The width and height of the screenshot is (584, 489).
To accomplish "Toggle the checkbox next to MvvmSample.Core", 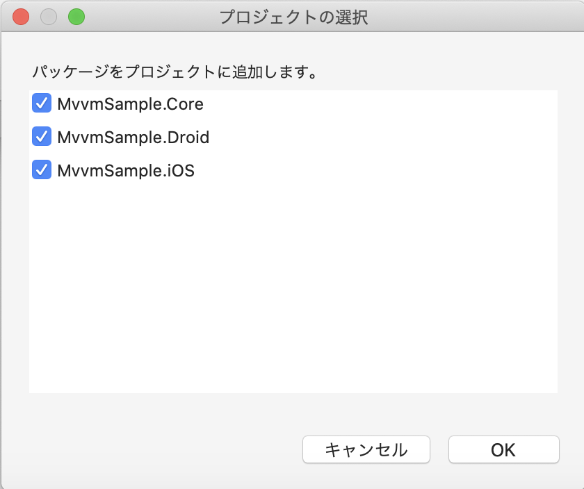I will pyautogui.click(x=42, y=103).
